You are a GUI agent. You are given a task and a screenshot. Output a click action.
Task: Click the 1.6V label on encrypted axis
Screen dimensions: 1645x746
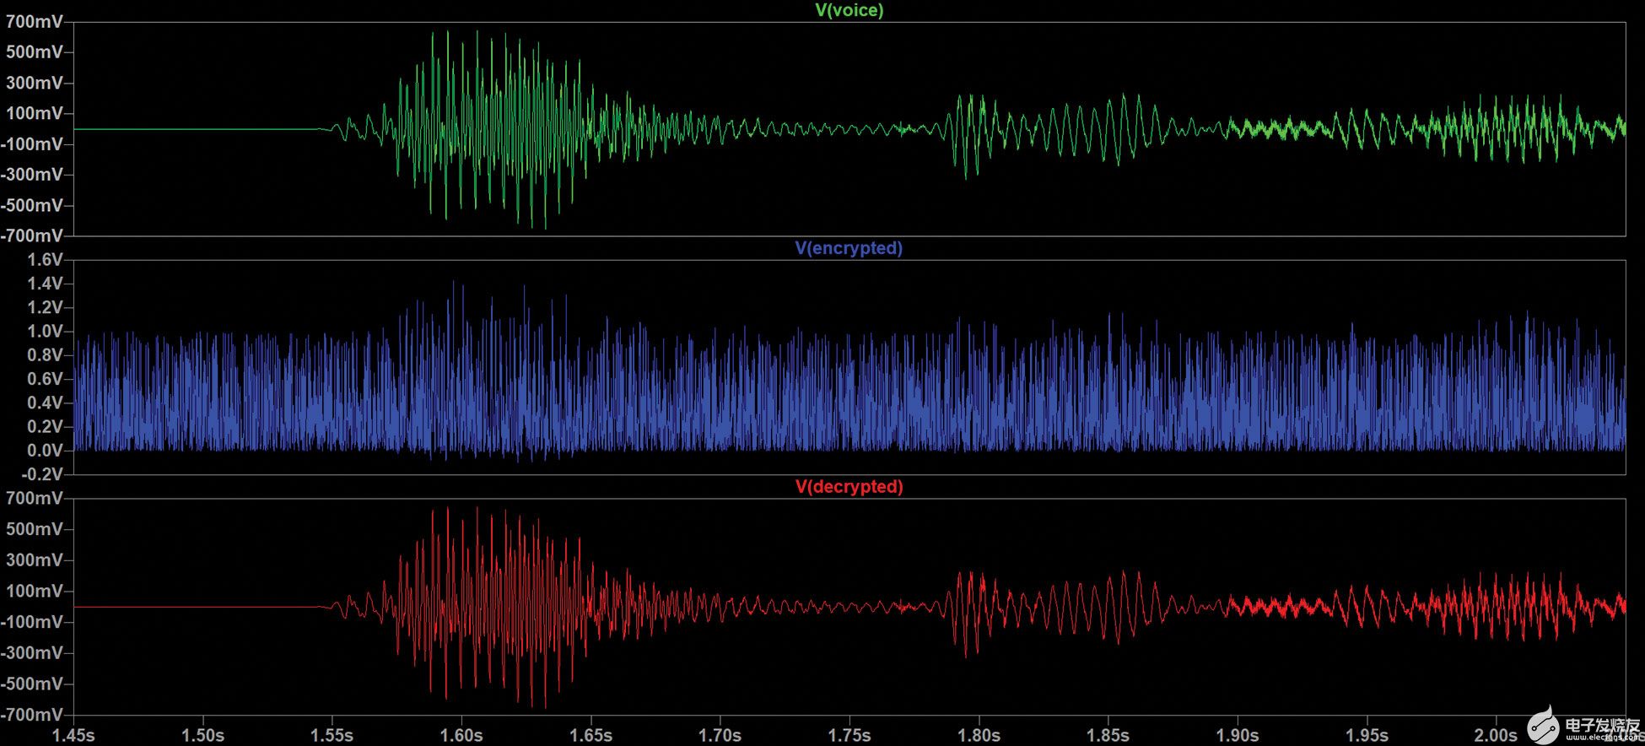click(45, 259)
